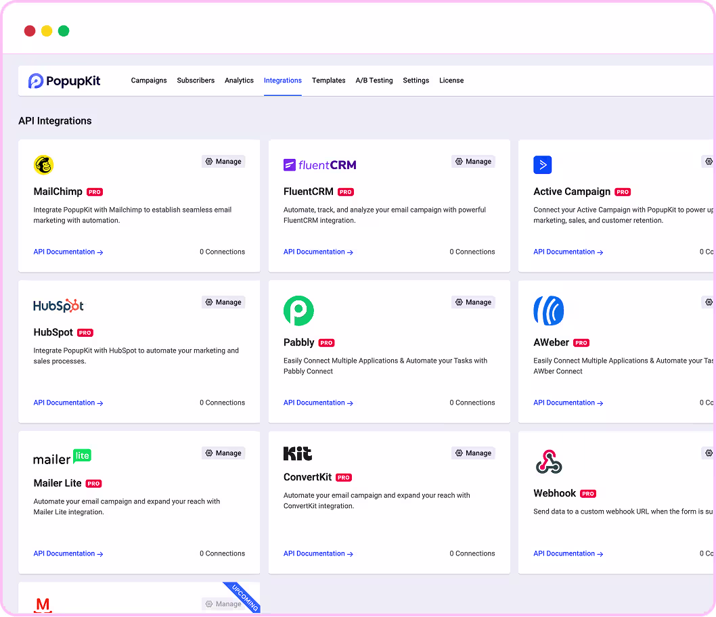Viewport: 716px width, 617px height.
Task: Open HubSpot API Documentation link
Action: point(68,403)
